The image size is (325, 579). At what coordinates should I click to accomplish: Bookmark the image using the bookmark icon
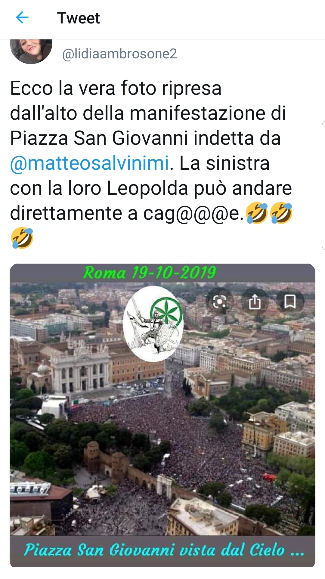(290, 302)
